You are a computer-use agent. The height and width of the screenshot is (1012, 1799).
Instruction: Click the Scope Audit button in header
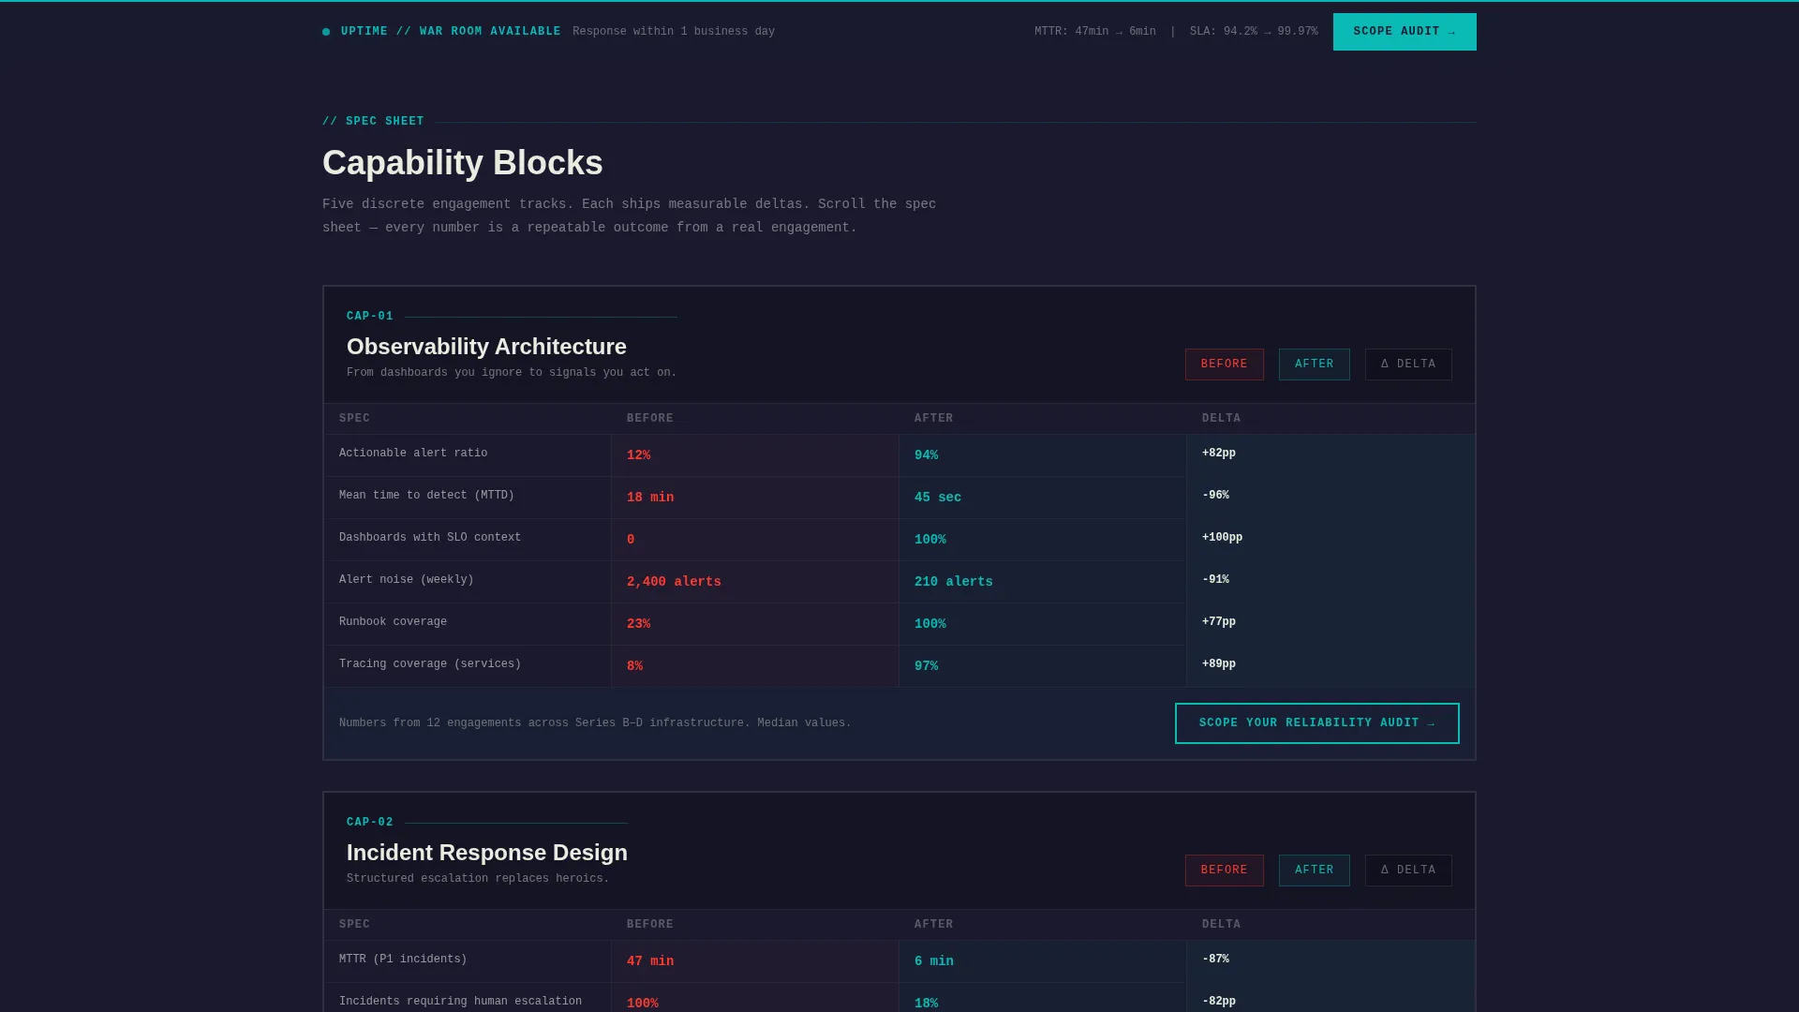click(x=1405, y=32)
